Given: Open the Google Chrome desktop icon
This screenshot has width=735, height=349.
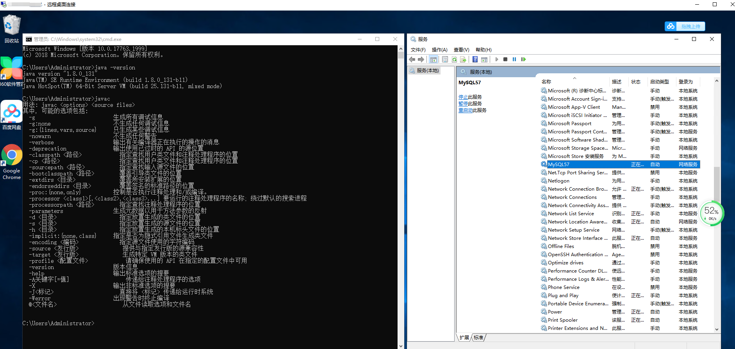Looking at the screenshot, I should click(12, 162).
